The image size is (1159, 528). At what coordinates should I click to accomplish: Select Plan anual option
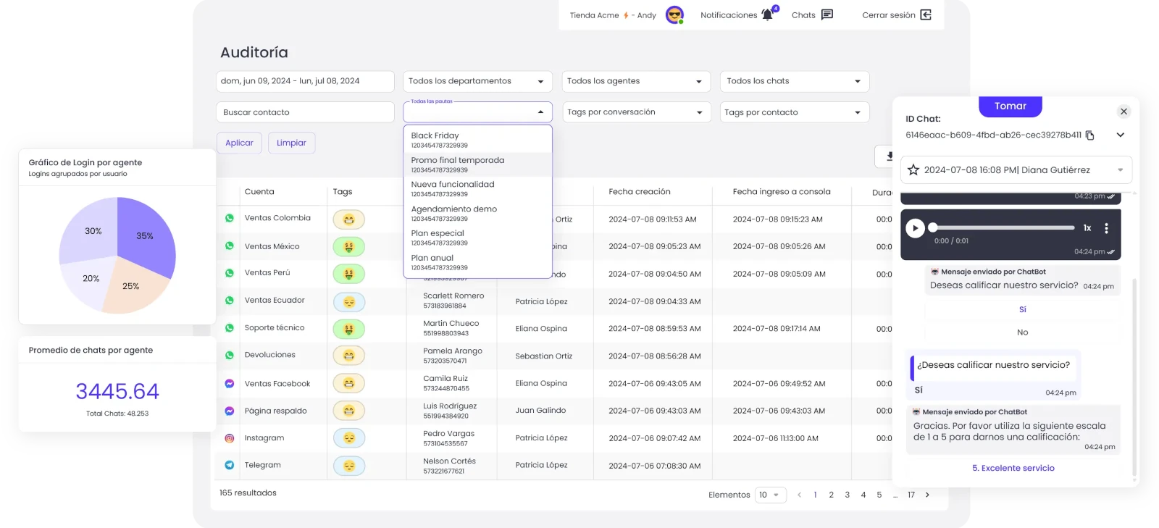coord(477,262)
